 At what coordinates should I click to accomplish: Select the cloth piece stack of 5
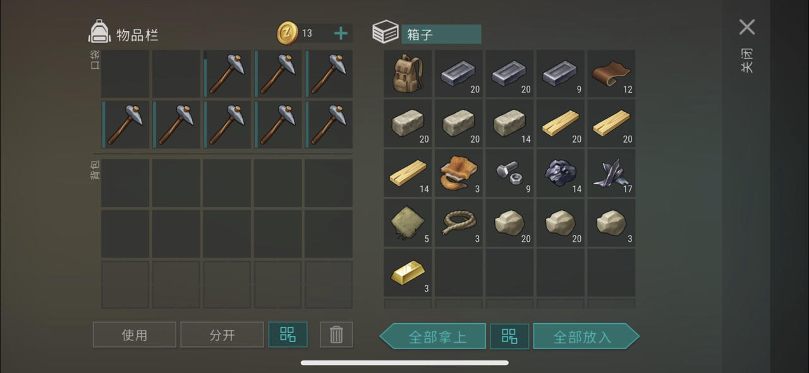coord(408,223)
